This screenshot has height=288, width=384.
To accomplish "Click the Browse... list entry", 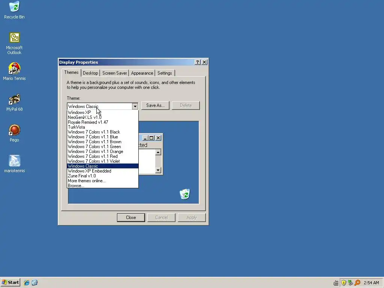I will click(x=103, y=186).
